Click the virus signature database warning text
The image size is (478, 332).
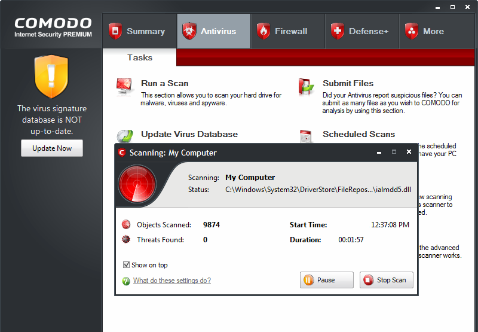click(52, 120)
